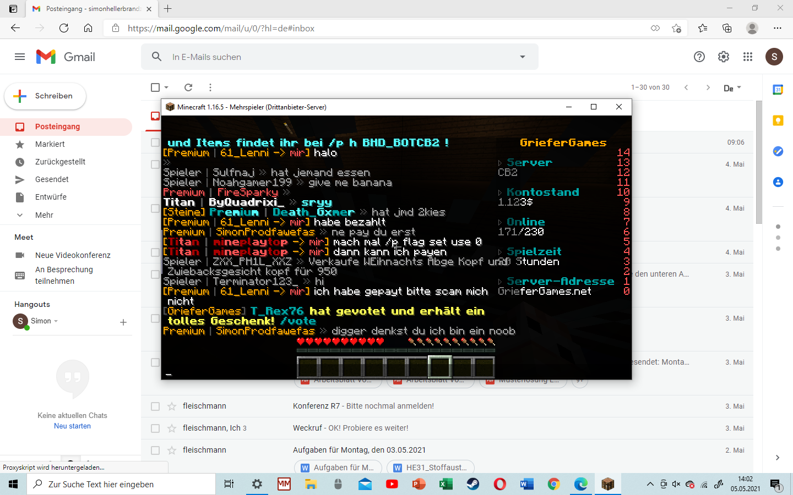Open the select-all dropdown arrow

166,87
